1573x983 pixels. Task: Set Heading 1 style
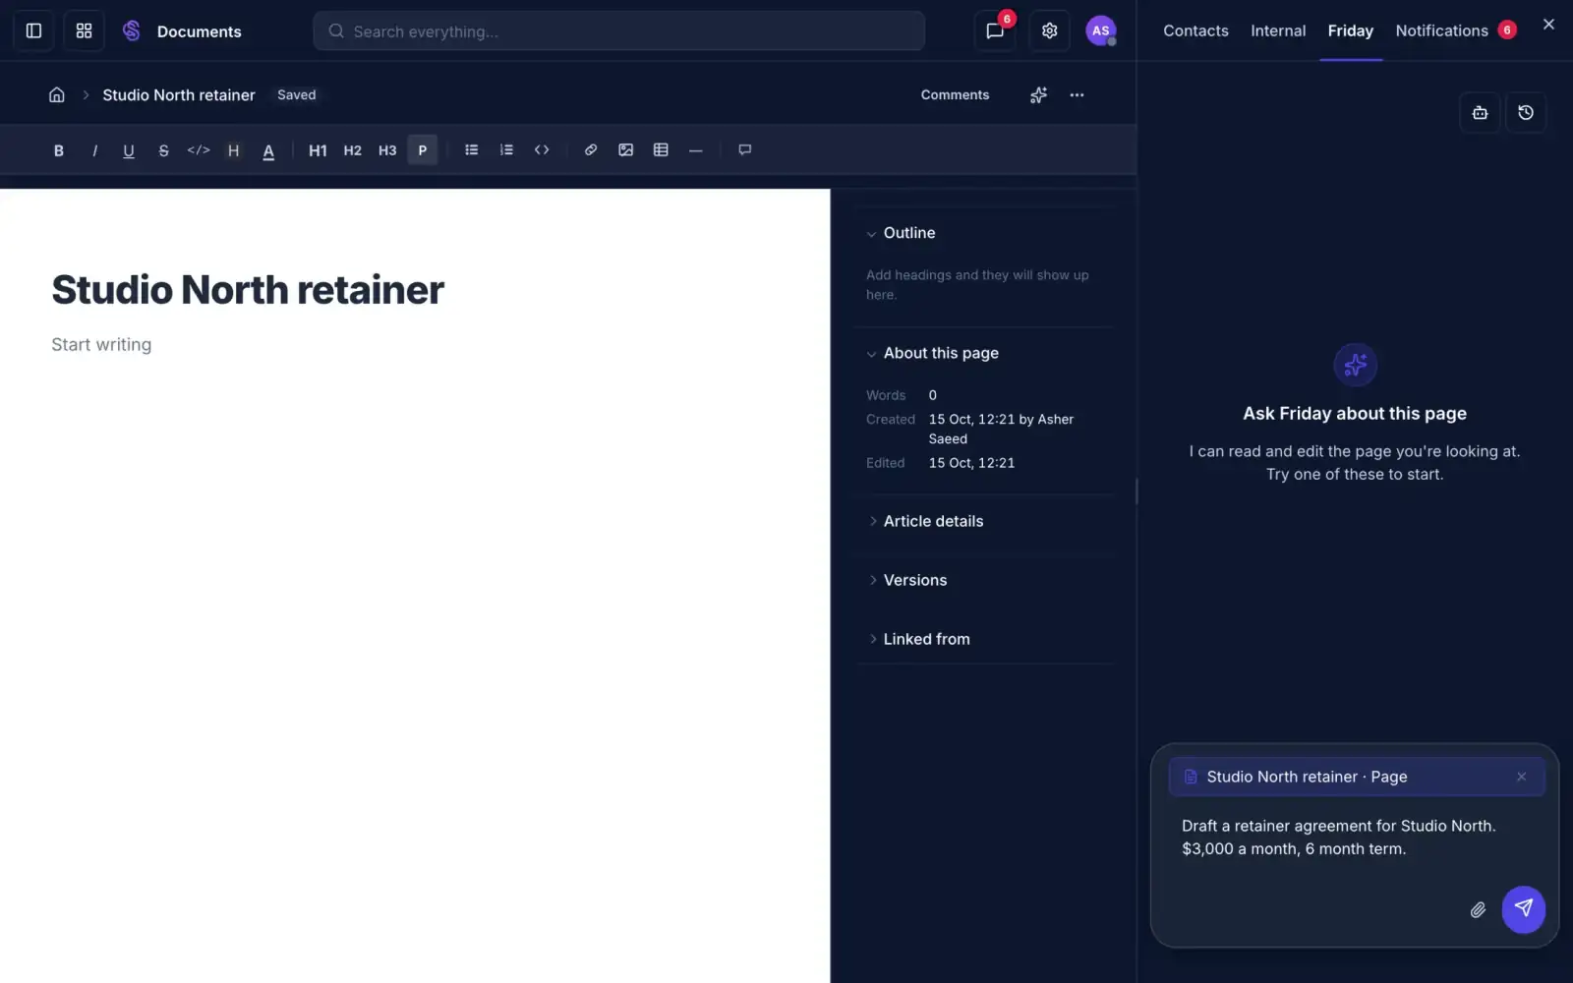click(x=318, y=150)
